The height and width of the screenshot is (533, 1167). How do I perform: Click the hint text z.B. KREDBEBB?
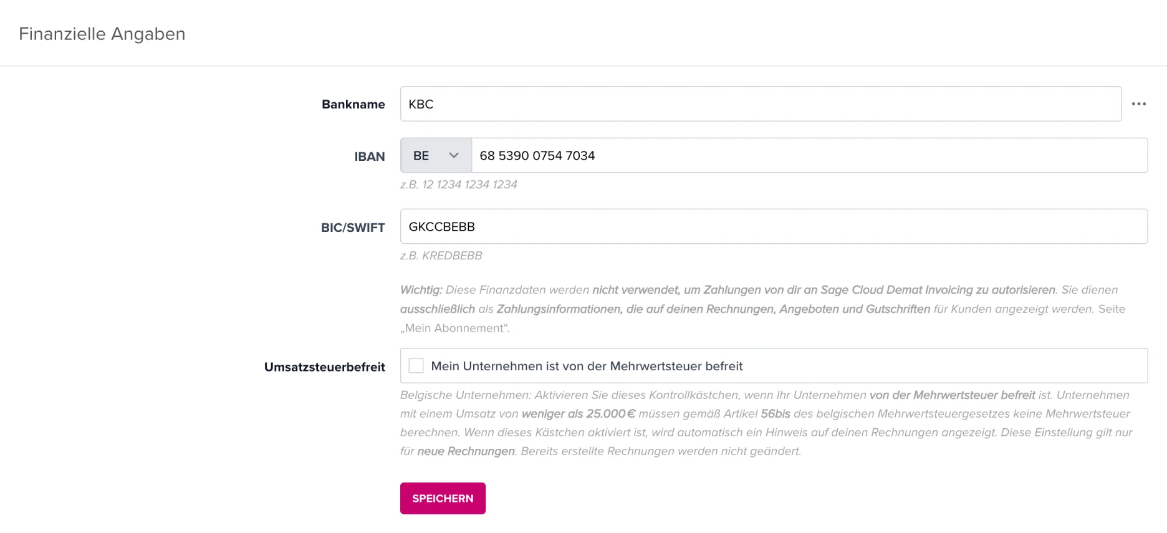coord(441,256)
